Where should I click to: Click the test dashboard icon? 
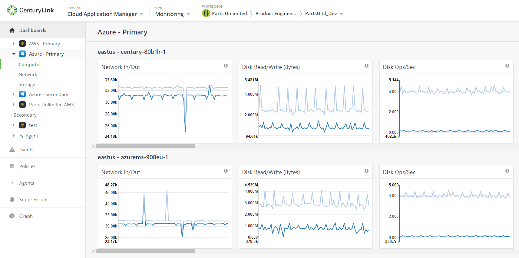tap(22, 125)
